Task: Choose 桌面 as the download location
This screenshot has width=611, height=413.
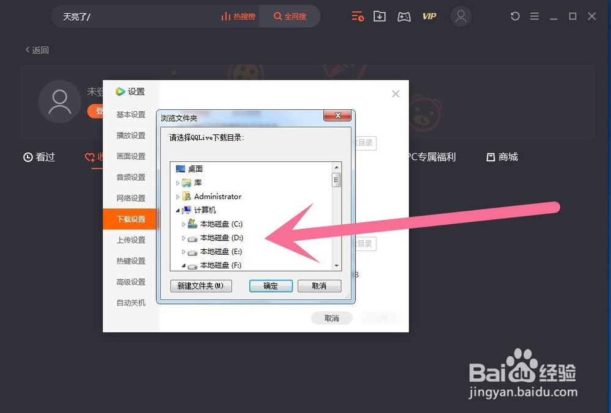Action: (x=196, y=169)
